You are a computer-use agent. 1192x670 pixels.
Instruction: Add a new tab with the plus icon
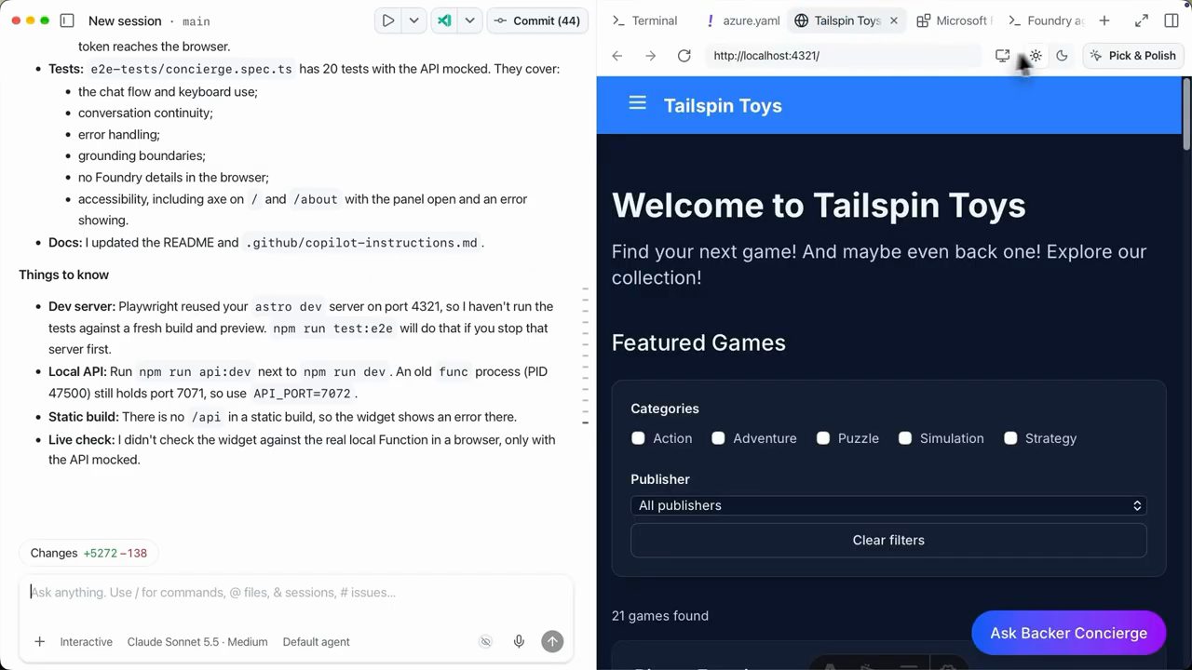1104,20
